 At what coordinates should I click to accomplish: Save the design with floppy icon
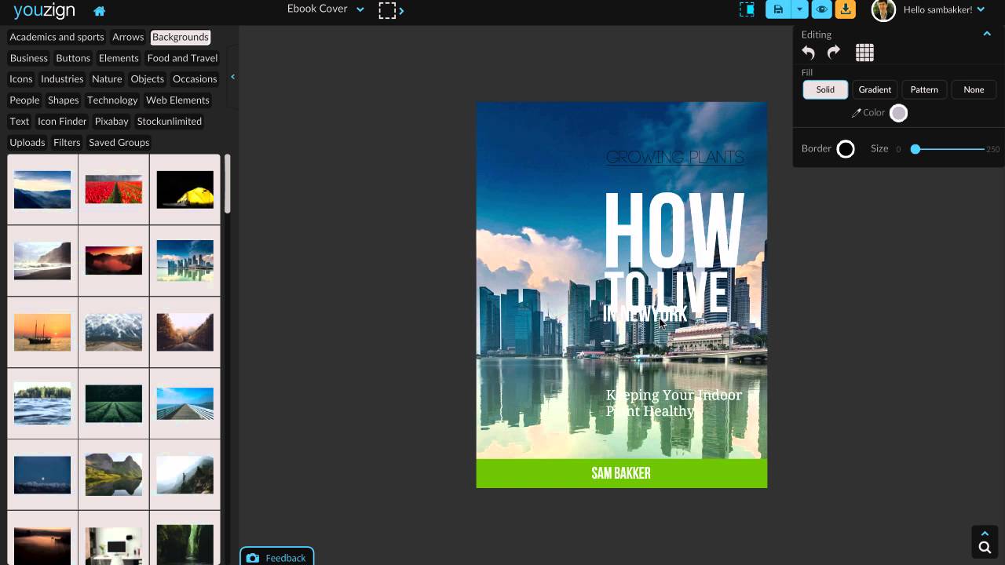coord(778,9)
